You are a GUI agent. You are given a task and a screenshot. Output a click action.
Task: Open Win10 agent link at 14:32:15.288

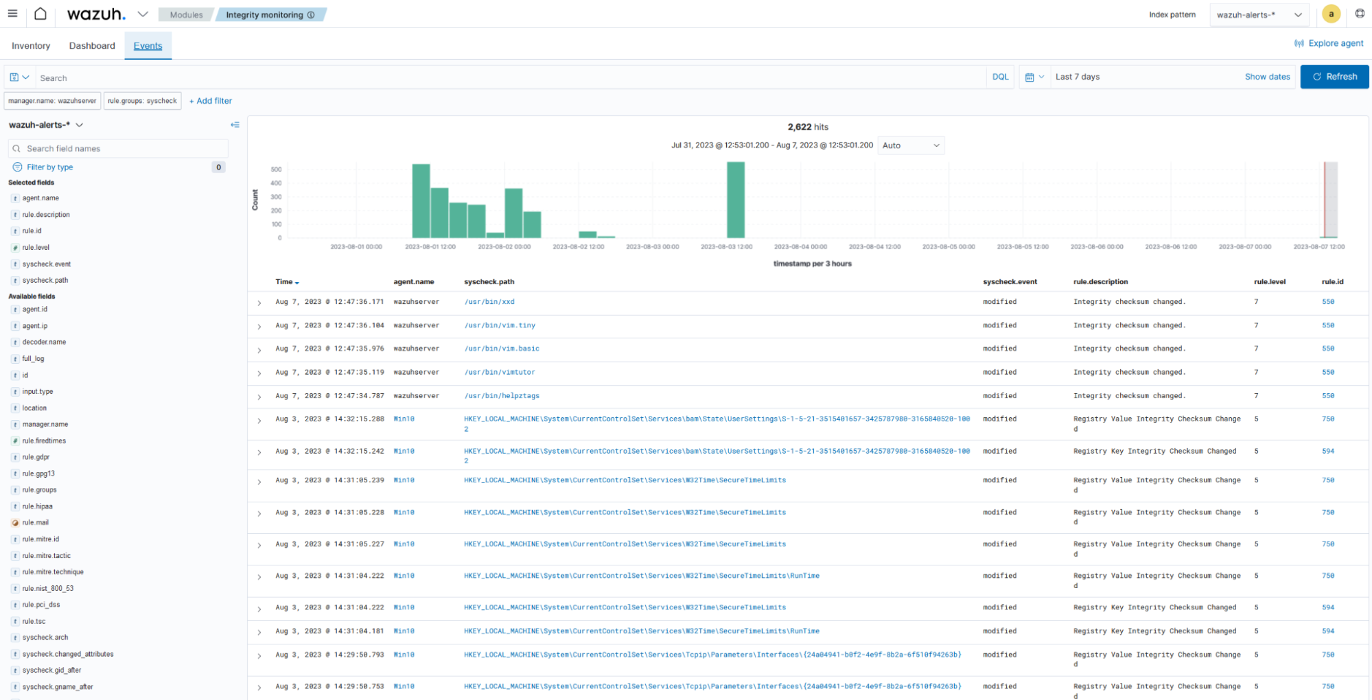(404, 419)
